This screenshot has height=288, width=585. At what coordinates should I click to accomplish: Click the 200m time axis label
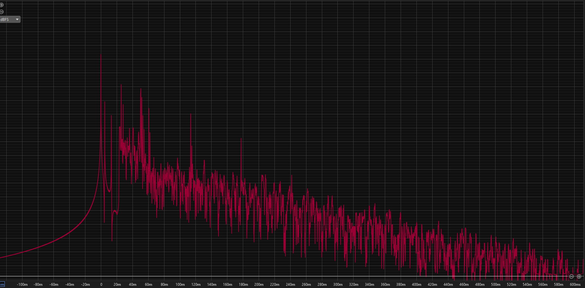(x=259, y=285)
